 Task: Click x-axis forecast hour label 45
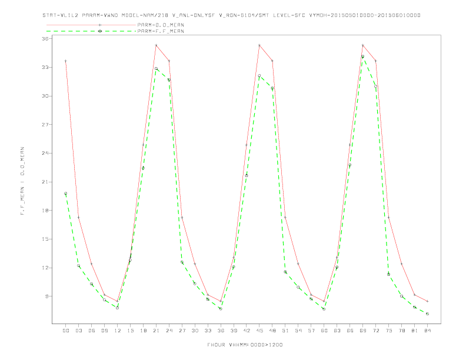pyautogui.click(x=259, y=331)
